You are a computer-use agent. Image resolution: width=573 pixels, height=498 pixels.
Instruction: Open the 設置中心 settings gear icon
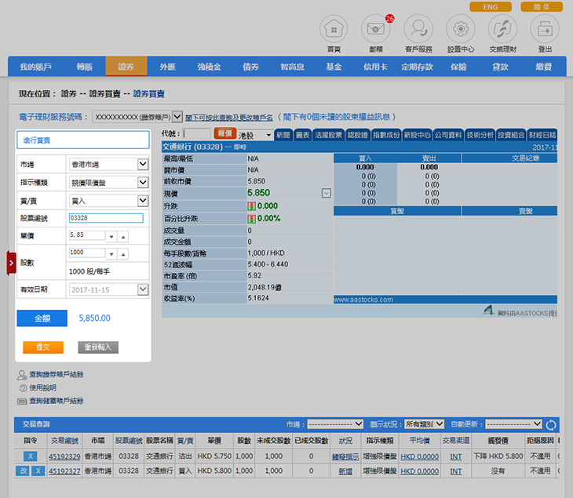[x=460, y=30]
